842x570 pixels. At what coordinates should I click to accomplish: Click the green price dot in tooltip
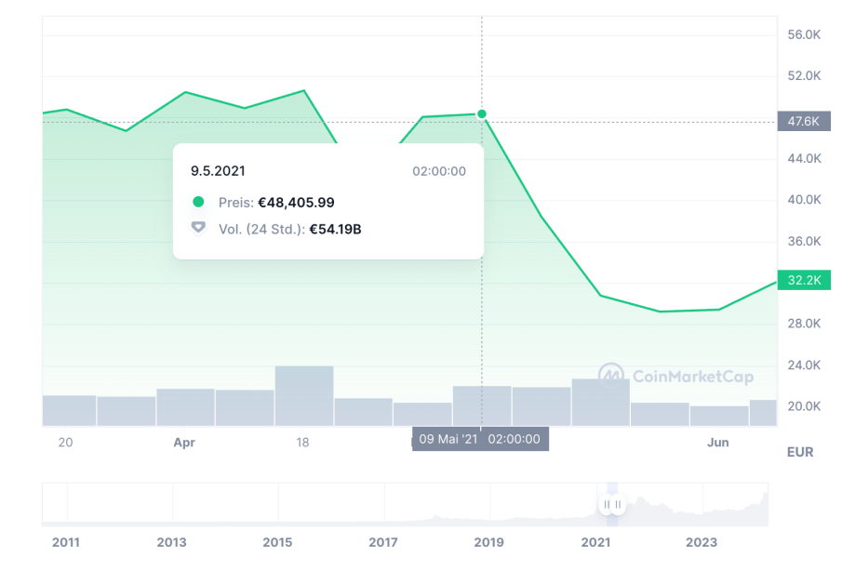click(x=198, y=202)
